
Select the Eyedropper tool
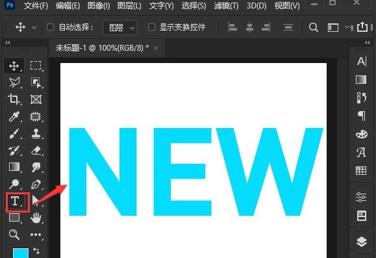pos(14,116)
